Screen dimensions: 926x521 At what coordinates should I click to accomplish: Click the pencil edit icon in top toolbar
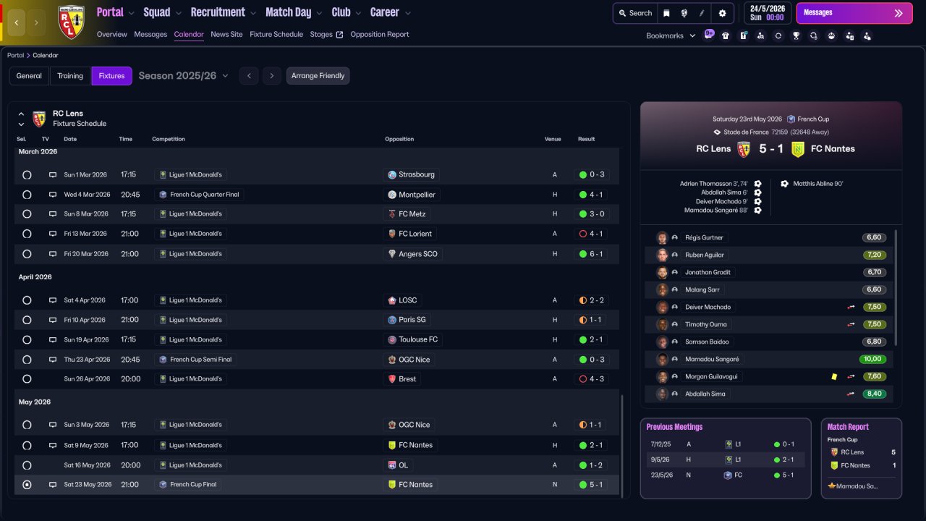[702, 13]
